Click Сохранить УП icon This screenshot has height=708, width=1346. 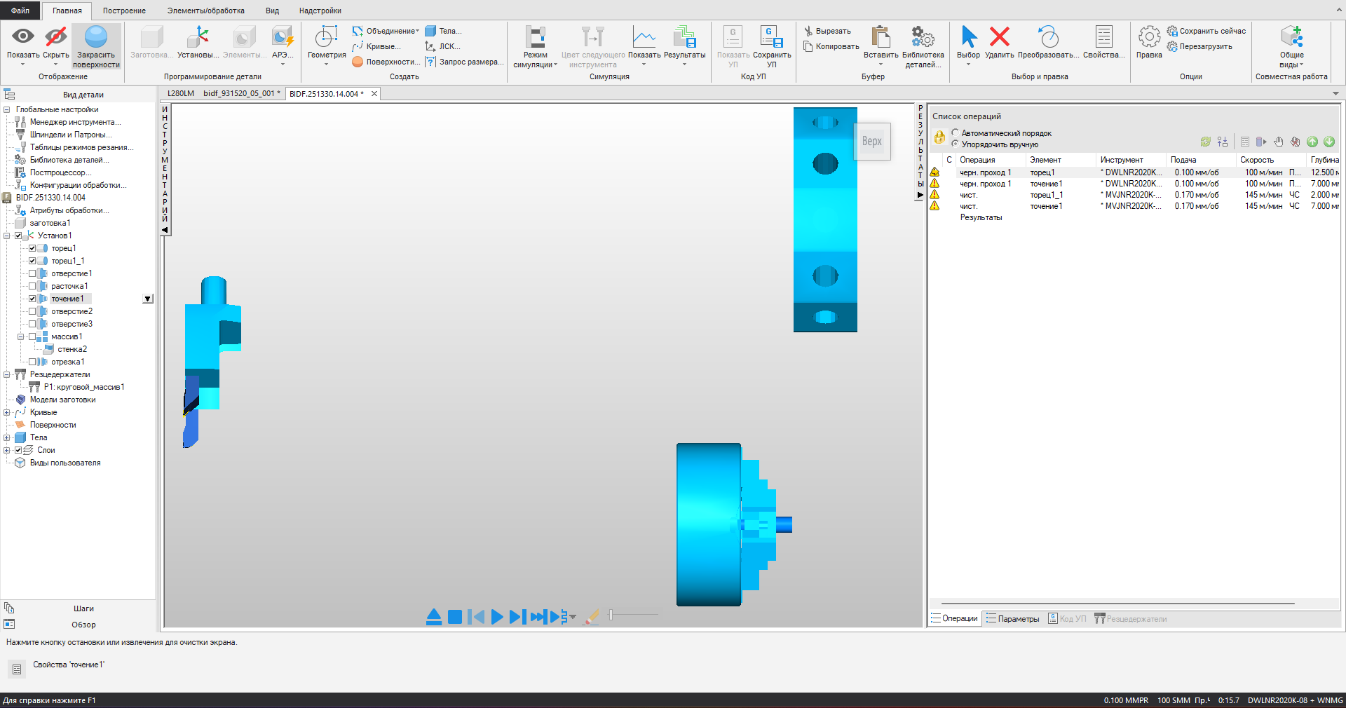pos(771,37)
